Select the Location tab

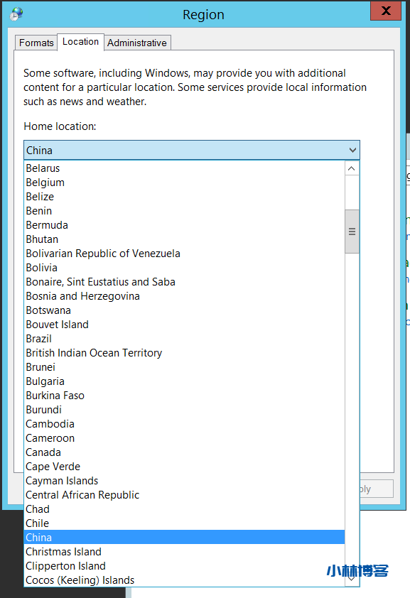click(80, 42)
